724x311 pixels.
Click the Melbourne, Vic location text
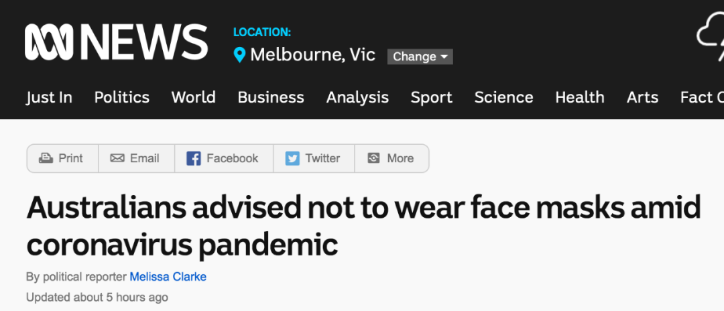tap(312, 56)
